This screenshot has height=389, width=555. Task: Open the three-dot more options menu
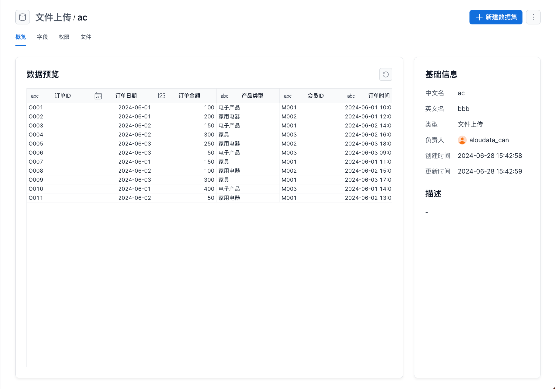pyautogui.click(x=533, y=17)
